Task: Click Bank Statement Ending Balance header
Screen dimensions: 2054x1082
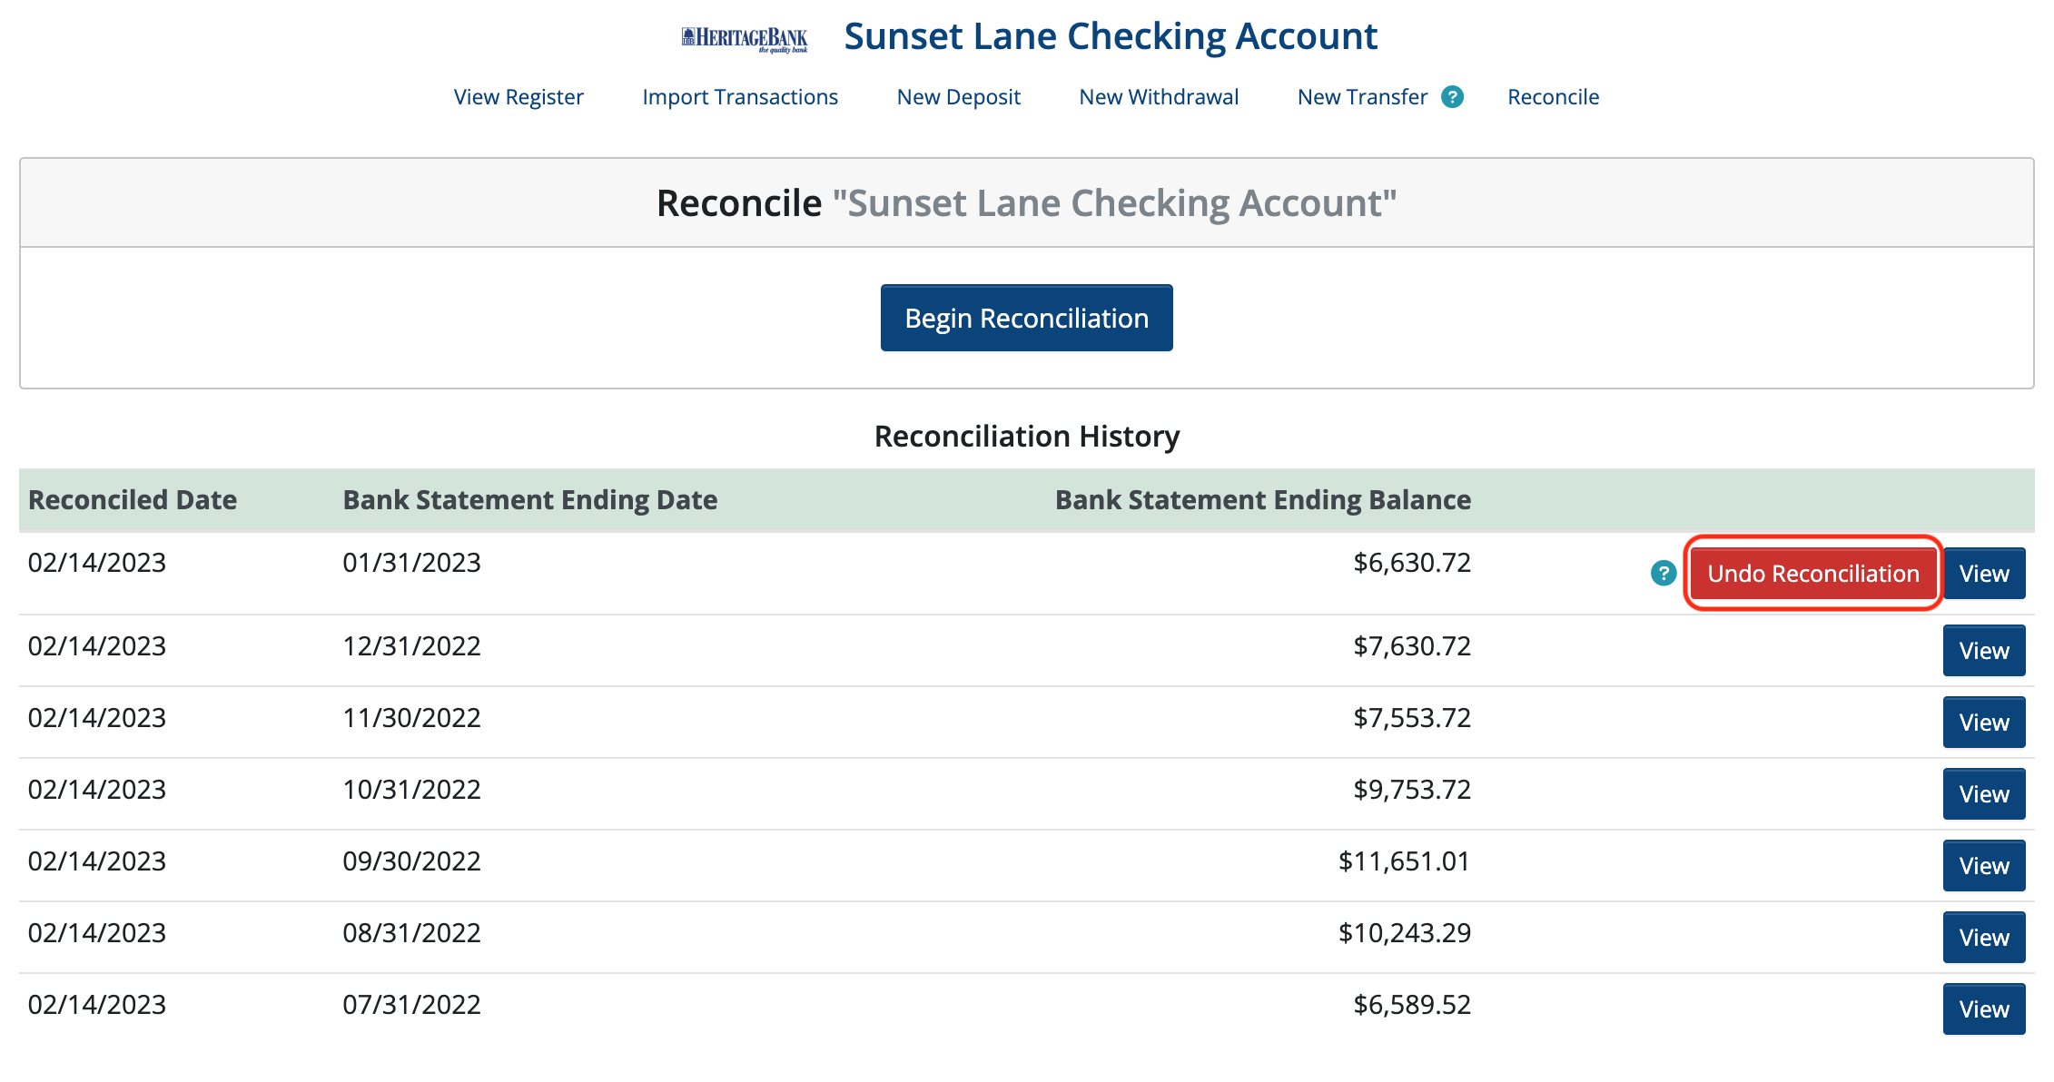Action: 1263,500
